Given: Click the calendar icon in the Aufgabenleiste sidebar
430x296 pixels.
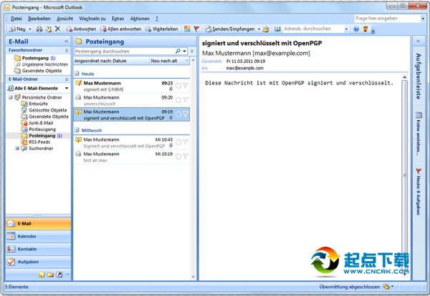Looking at the screenshot, I should click(419, 115).
